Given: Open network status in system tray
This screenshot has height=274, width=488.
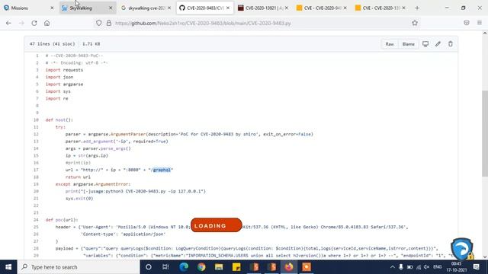Looking at the screenshot, I should point(419,267).
